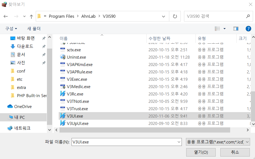Click Uninst.exe date 2020-11-18 오전 11:28
The width and height of the screenshot is (255, 159).
[x=169, y=57]
